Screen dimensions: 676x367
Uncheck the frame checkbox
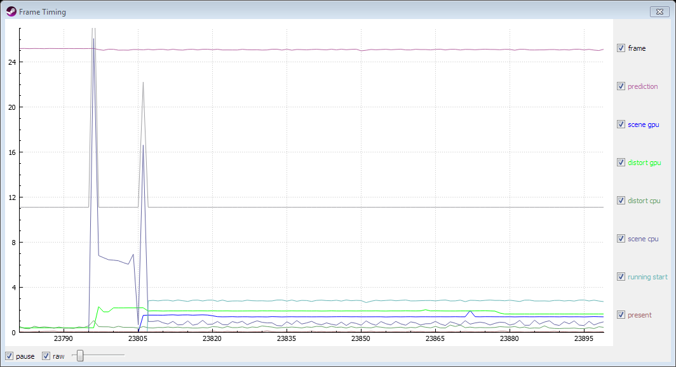[621, 48]
